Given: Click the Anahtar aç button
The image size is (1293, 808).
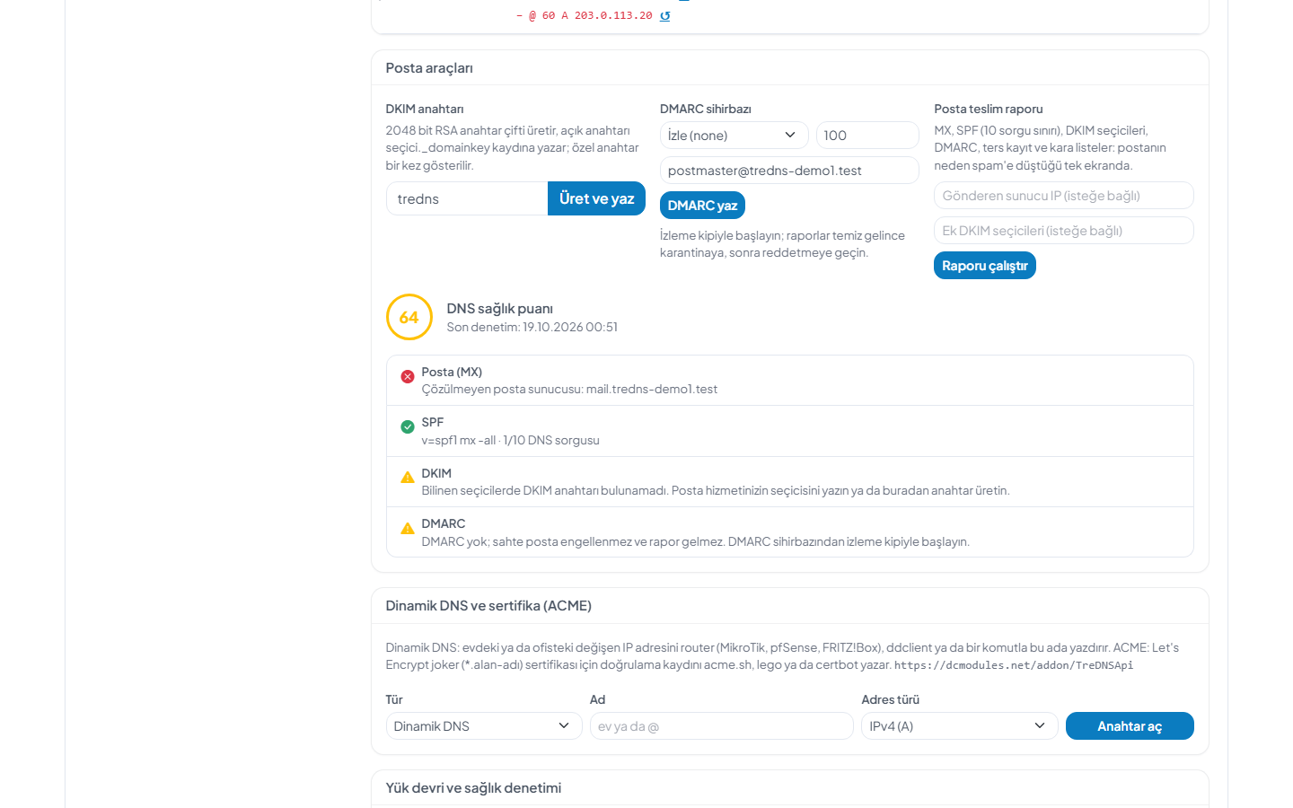Looking at the screenshot, I should (1130, 726).
